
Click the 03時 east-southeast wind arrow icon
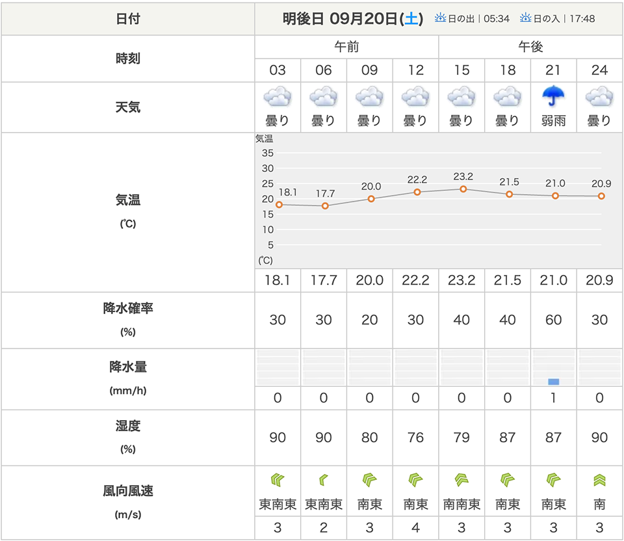coord(278,481)
